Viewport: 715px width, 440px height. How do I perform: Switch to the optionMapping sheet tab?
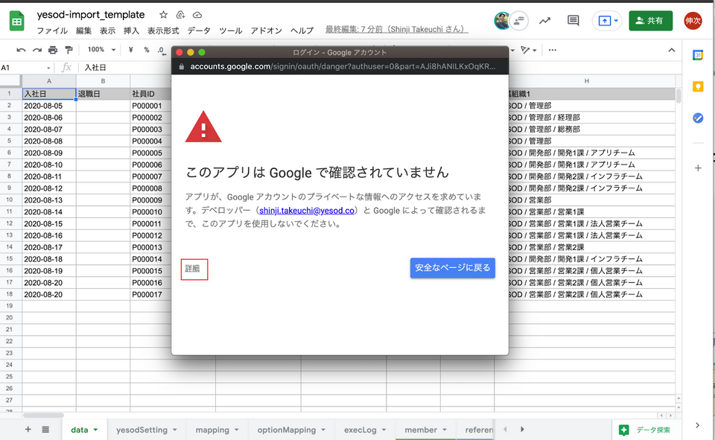[286, 430]
